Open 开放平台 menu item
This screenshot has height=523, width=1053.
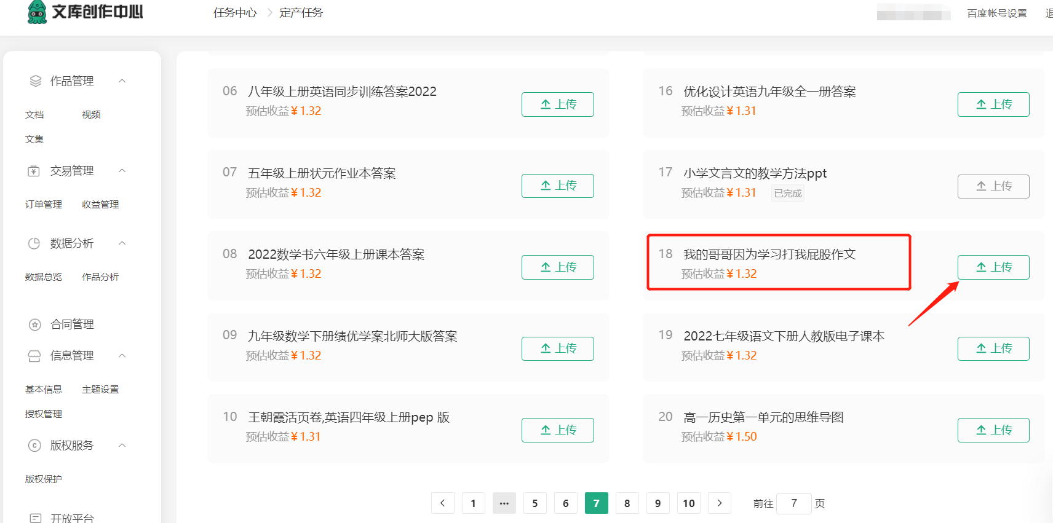tap(72, 518)
